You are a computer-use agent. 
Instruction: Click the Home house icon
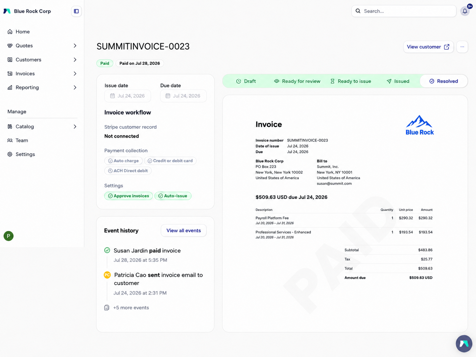10,32
